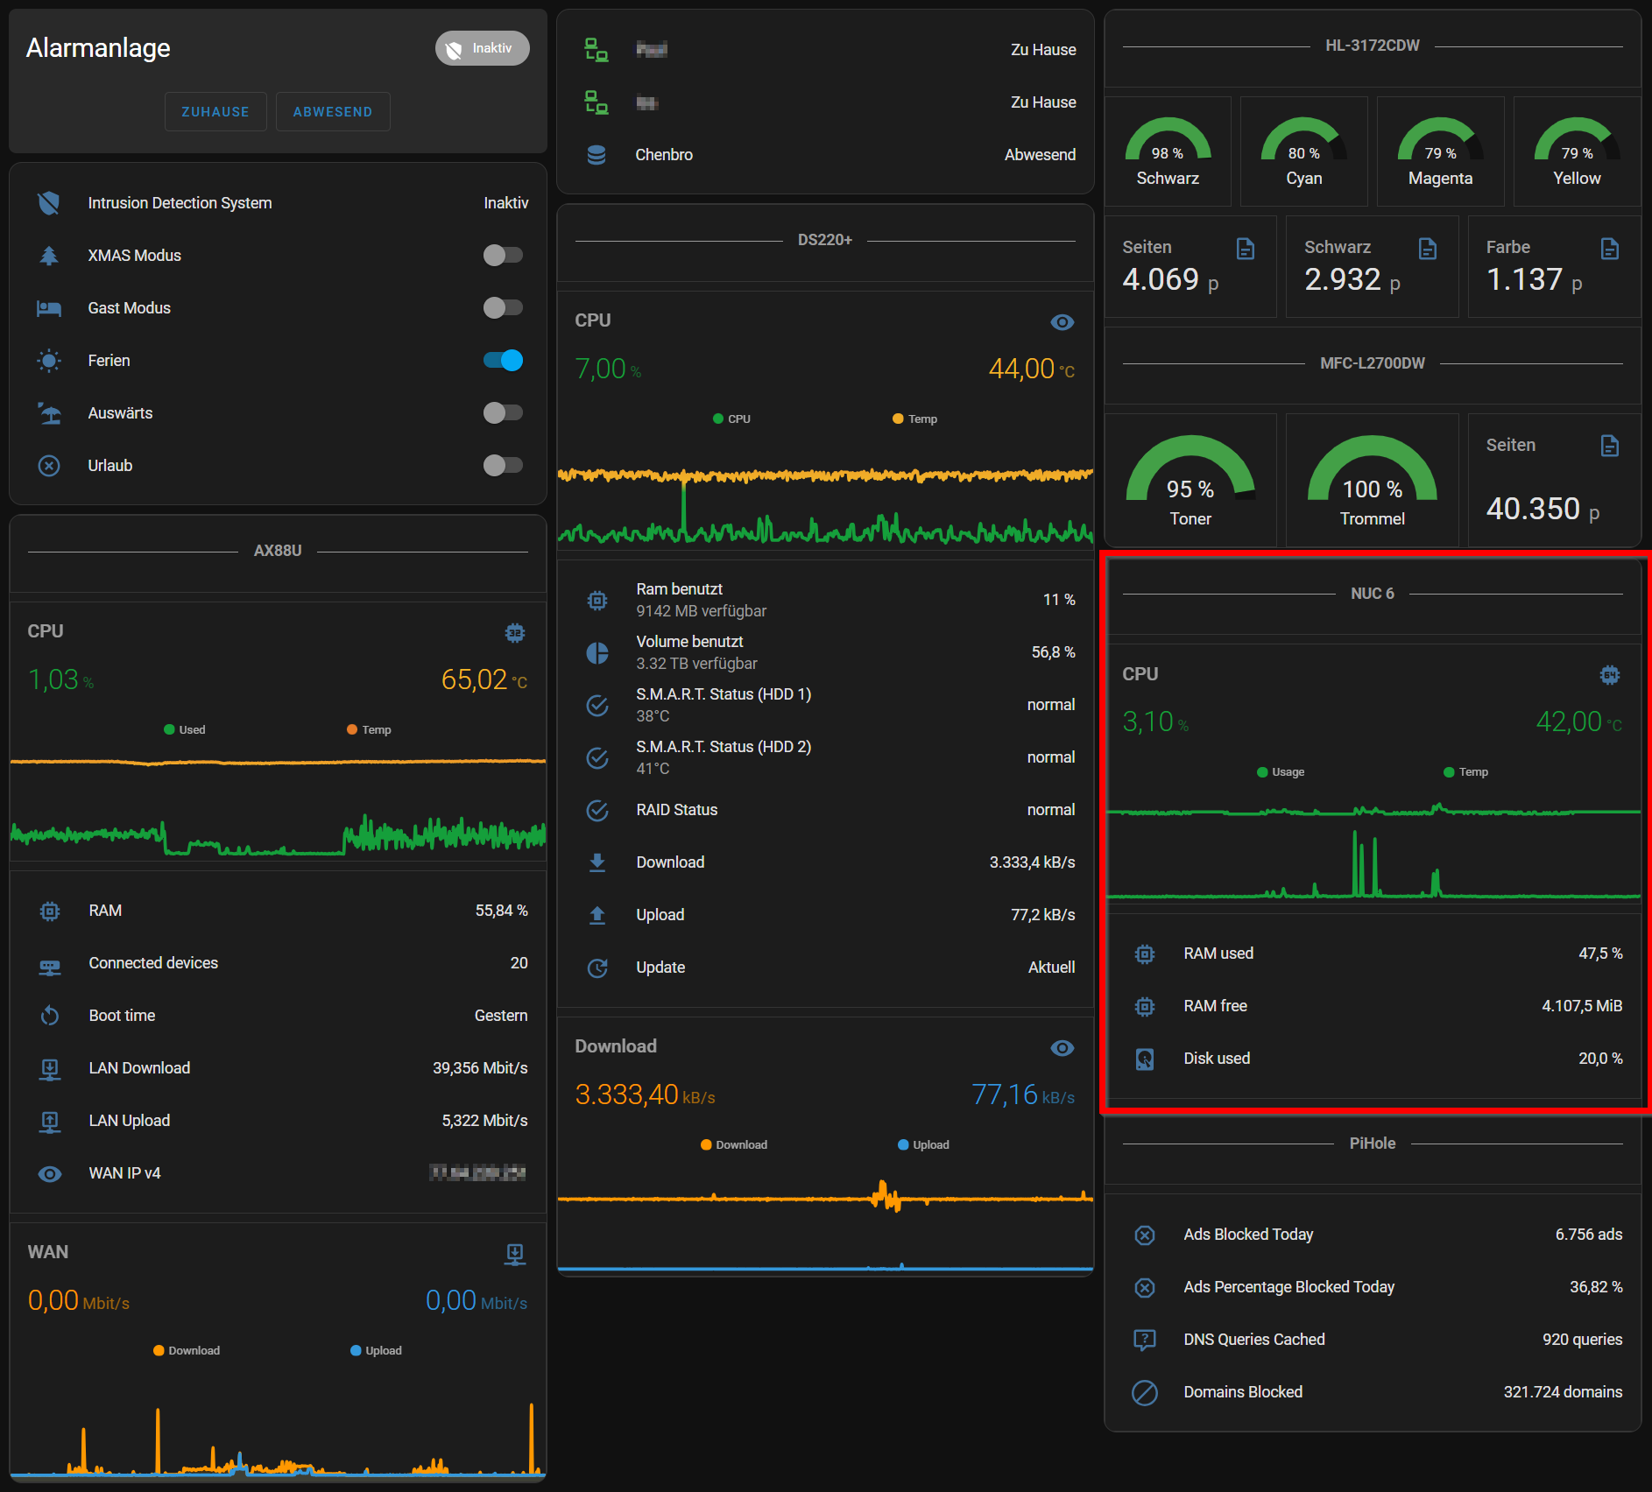
Task: Open NUC 6 RAM free row
Action: [x=1373, y=1006]
